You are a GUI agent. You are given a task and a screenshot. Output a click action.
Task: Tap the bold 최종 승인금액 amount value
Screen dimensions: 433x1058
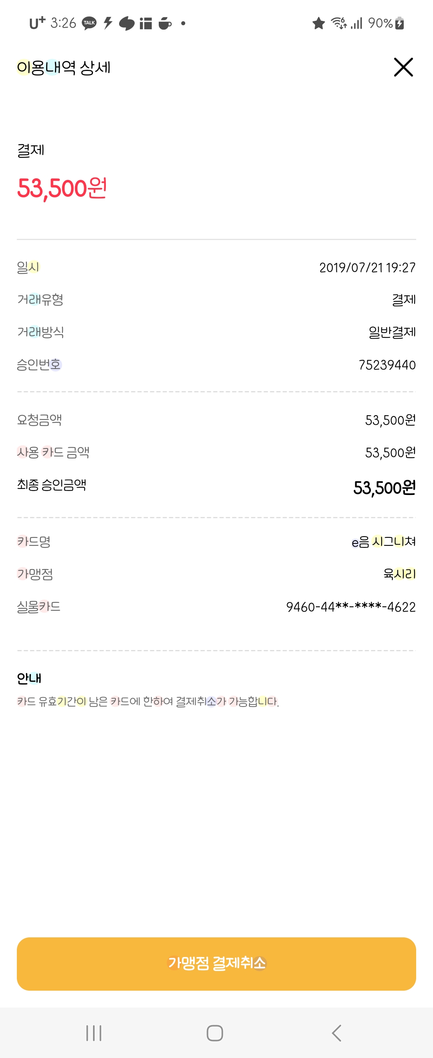coord(384,488)
